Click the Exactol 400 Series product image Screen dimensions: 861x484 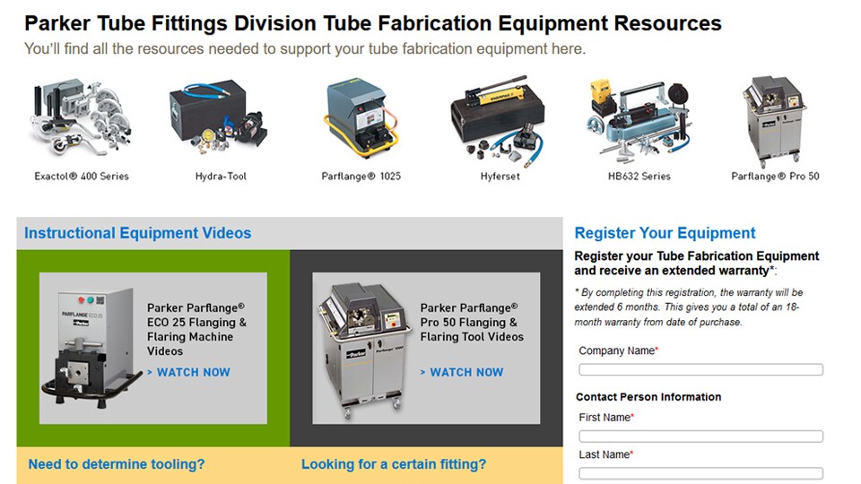click(x=81, y=120)
